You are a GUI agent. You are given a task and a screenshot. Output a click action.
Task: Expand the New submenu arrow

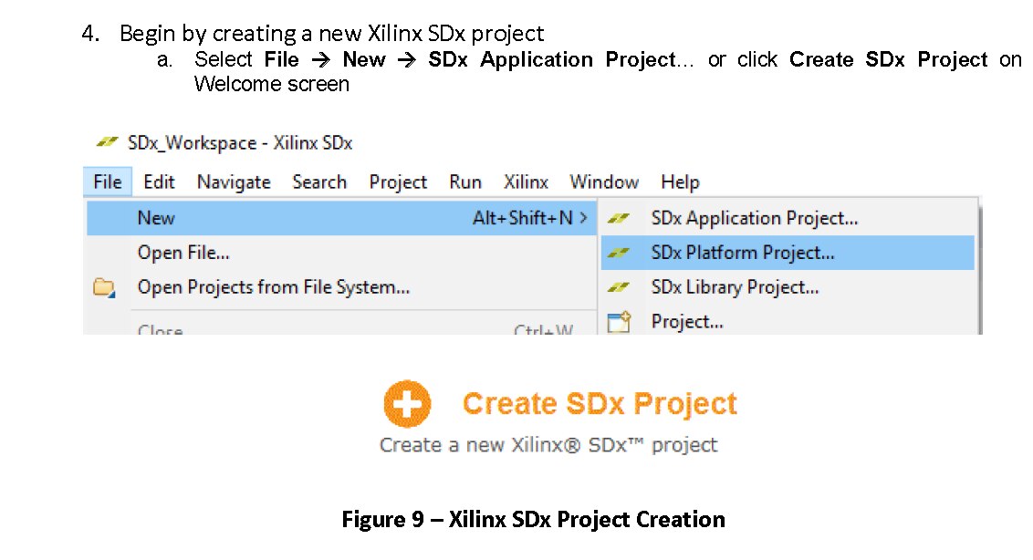[584, 218]
